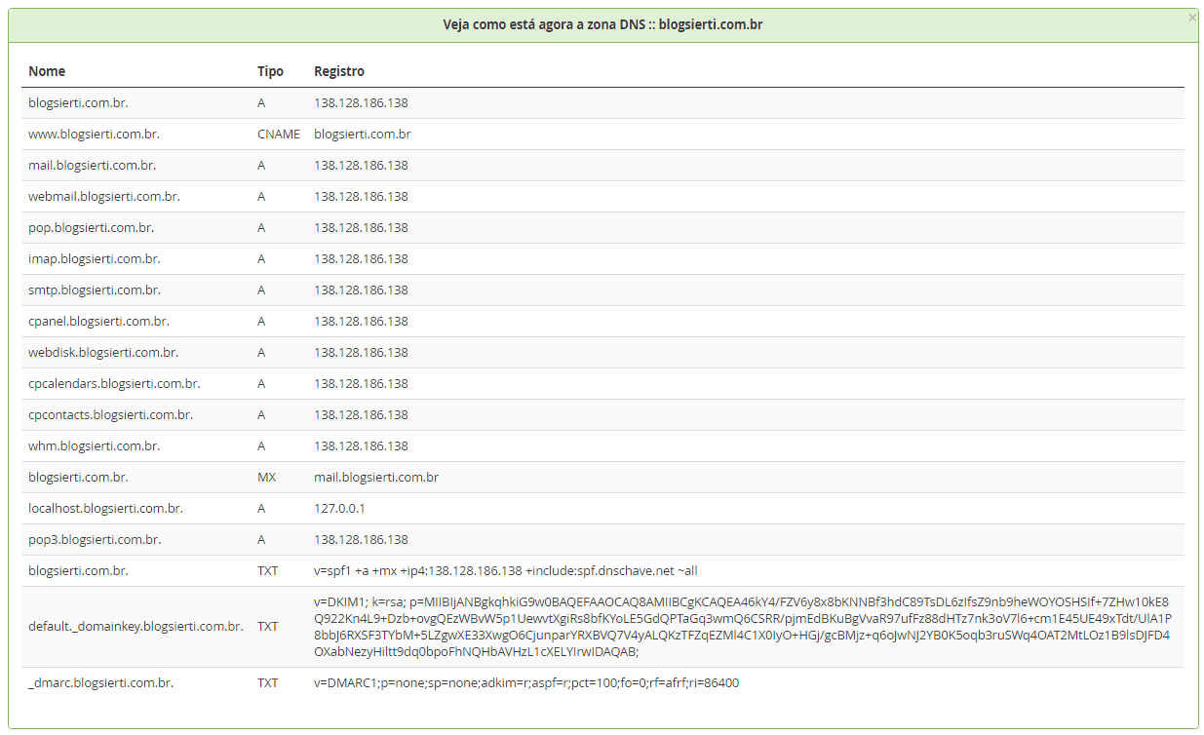The height and width of the screenshot is (735, 1204).
Task: Click the pop.blogsierti.com.br. entry
Action: (91, 227)
